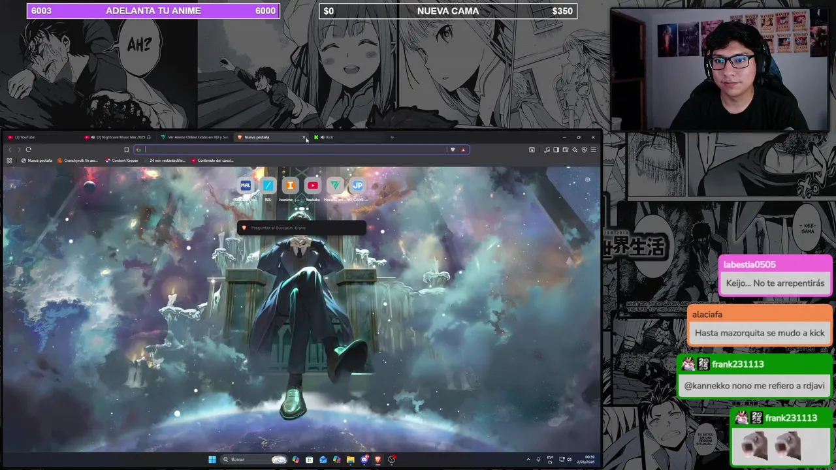The image size is (836, 470).
Task: Open a new tab with plus button
Action: pyautogui.click(x=392, y=137)
